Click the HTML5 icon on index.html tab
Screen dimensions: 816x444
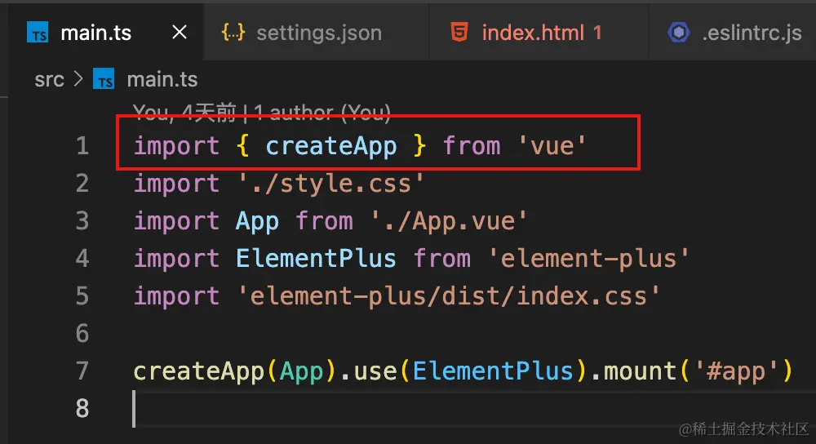pos(459,33)
